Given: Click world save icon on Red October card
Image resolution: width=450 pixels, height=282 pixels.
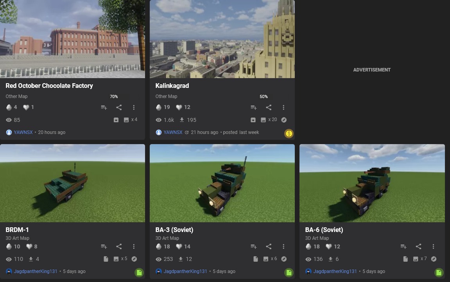Looking at the screenshot, I should click(116, 120).
